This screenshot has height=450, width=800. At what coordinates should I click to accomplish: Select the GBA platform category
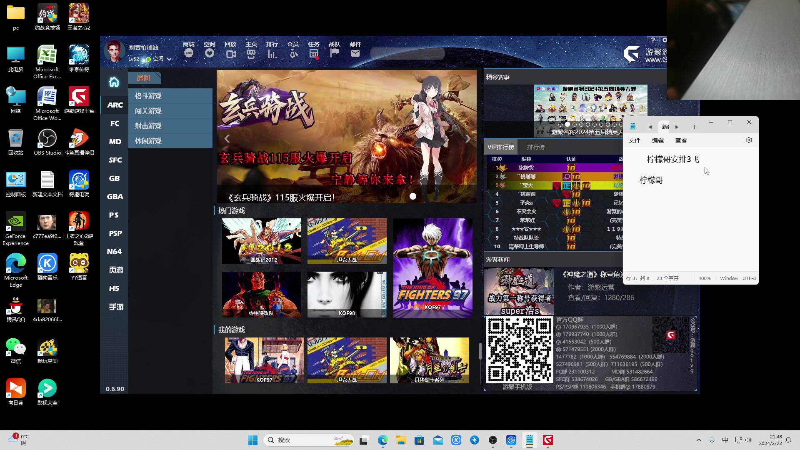click(115, 197)
